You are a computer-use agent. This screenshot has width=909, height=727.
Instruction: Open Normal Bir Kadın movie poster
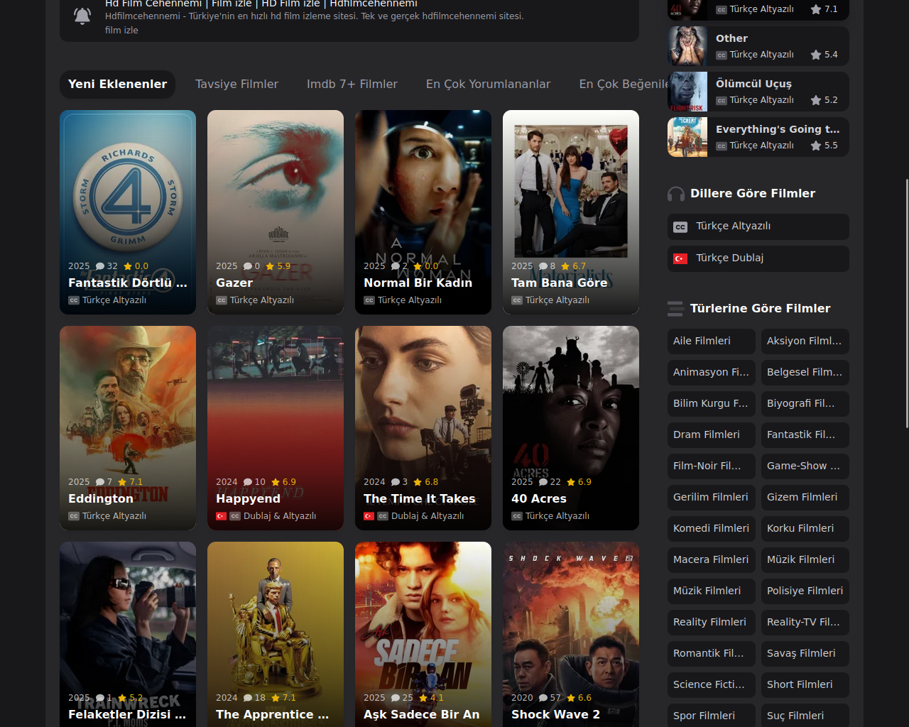tap(423, 212)
